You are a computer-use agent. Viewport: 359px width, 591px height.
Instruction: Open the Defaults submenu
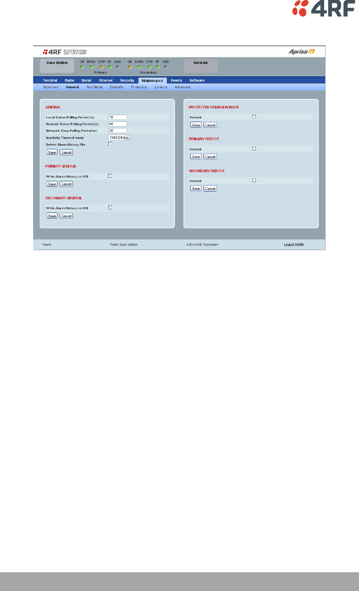point(117,87)
